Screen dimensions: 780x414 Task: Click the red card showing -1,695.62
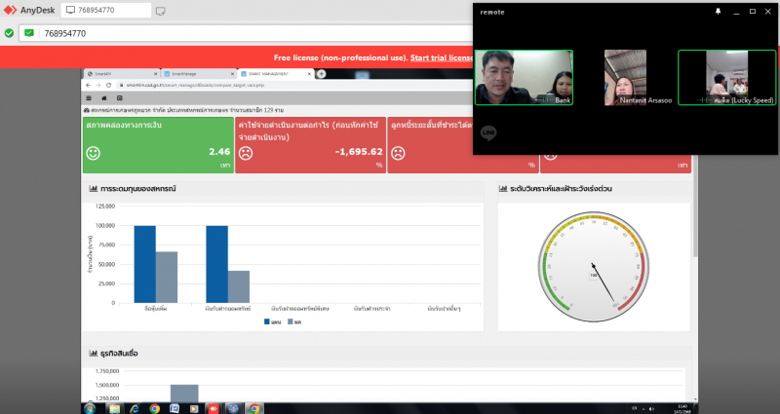[x=310, y=145]
